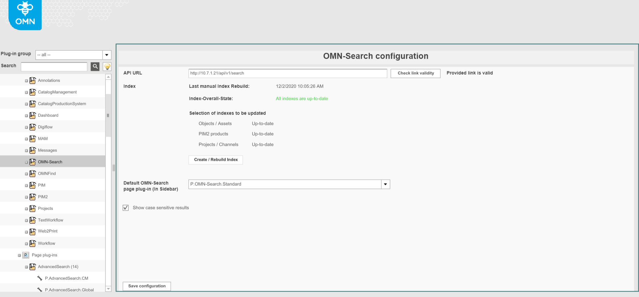Open P.AdvancedSearch.CM page plug-in label
The image size is (639, 297).
[67, 278]
